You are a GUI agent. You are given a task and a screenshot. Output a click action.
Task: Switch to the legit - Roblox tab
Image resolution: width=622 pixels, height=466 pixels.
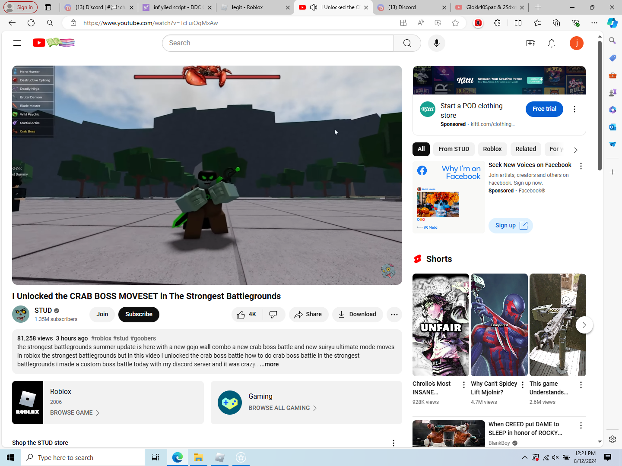pos(255,7)
